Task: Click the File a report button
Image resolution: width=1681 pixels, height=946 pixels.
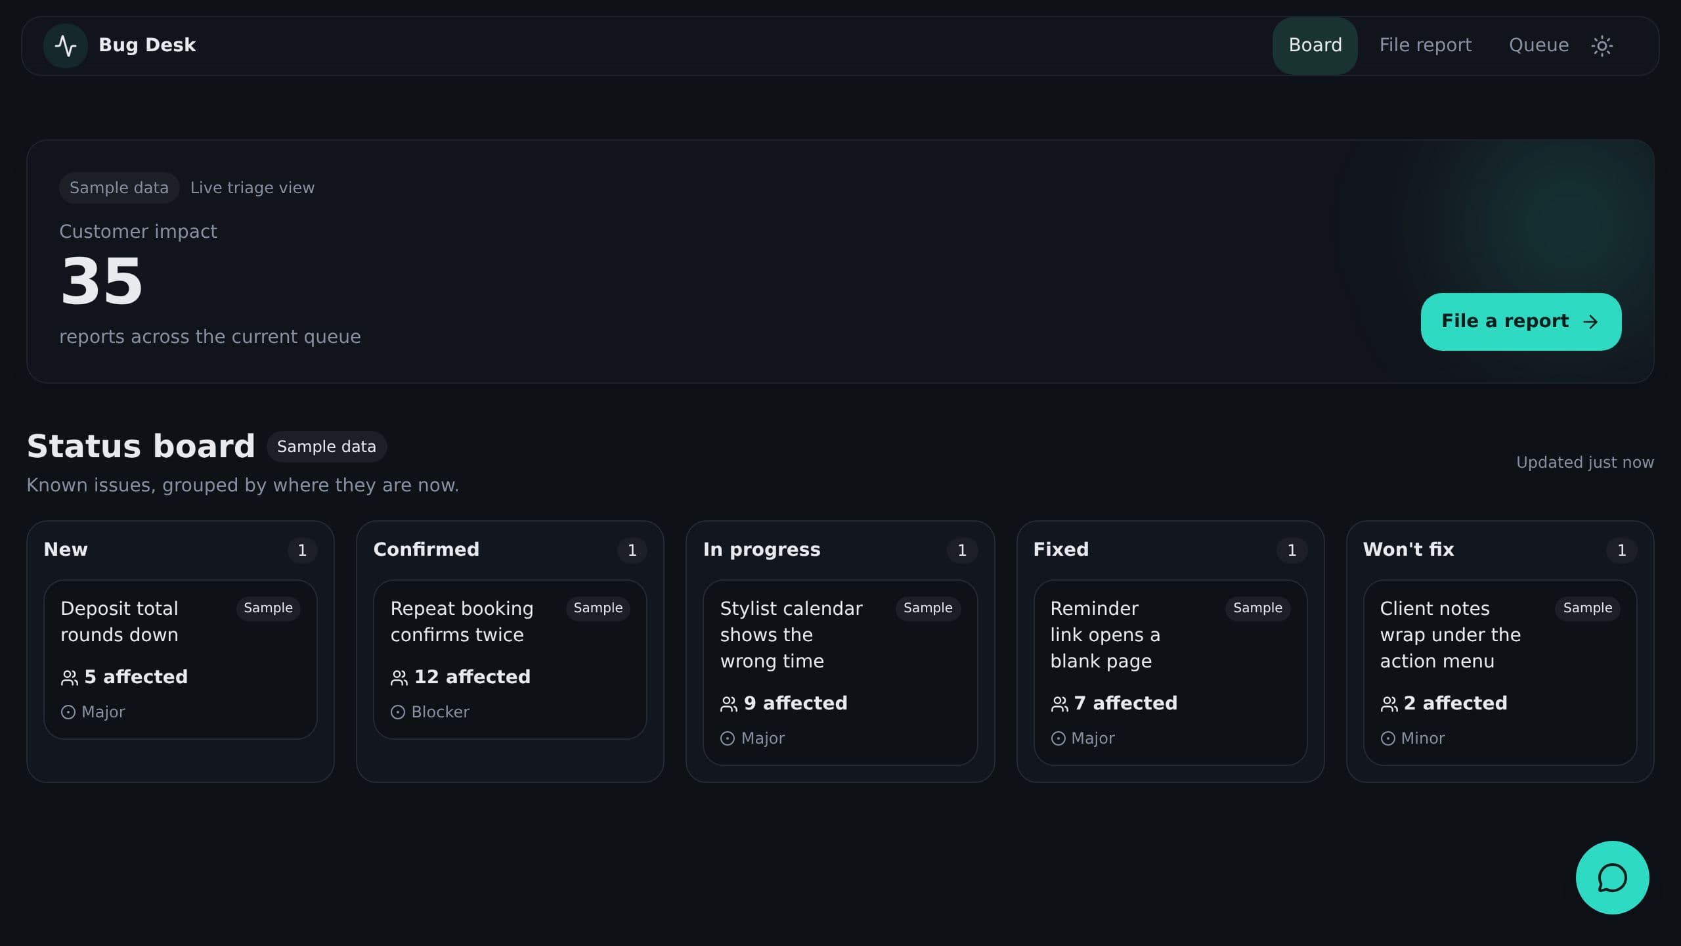Action: (1521, 322)
